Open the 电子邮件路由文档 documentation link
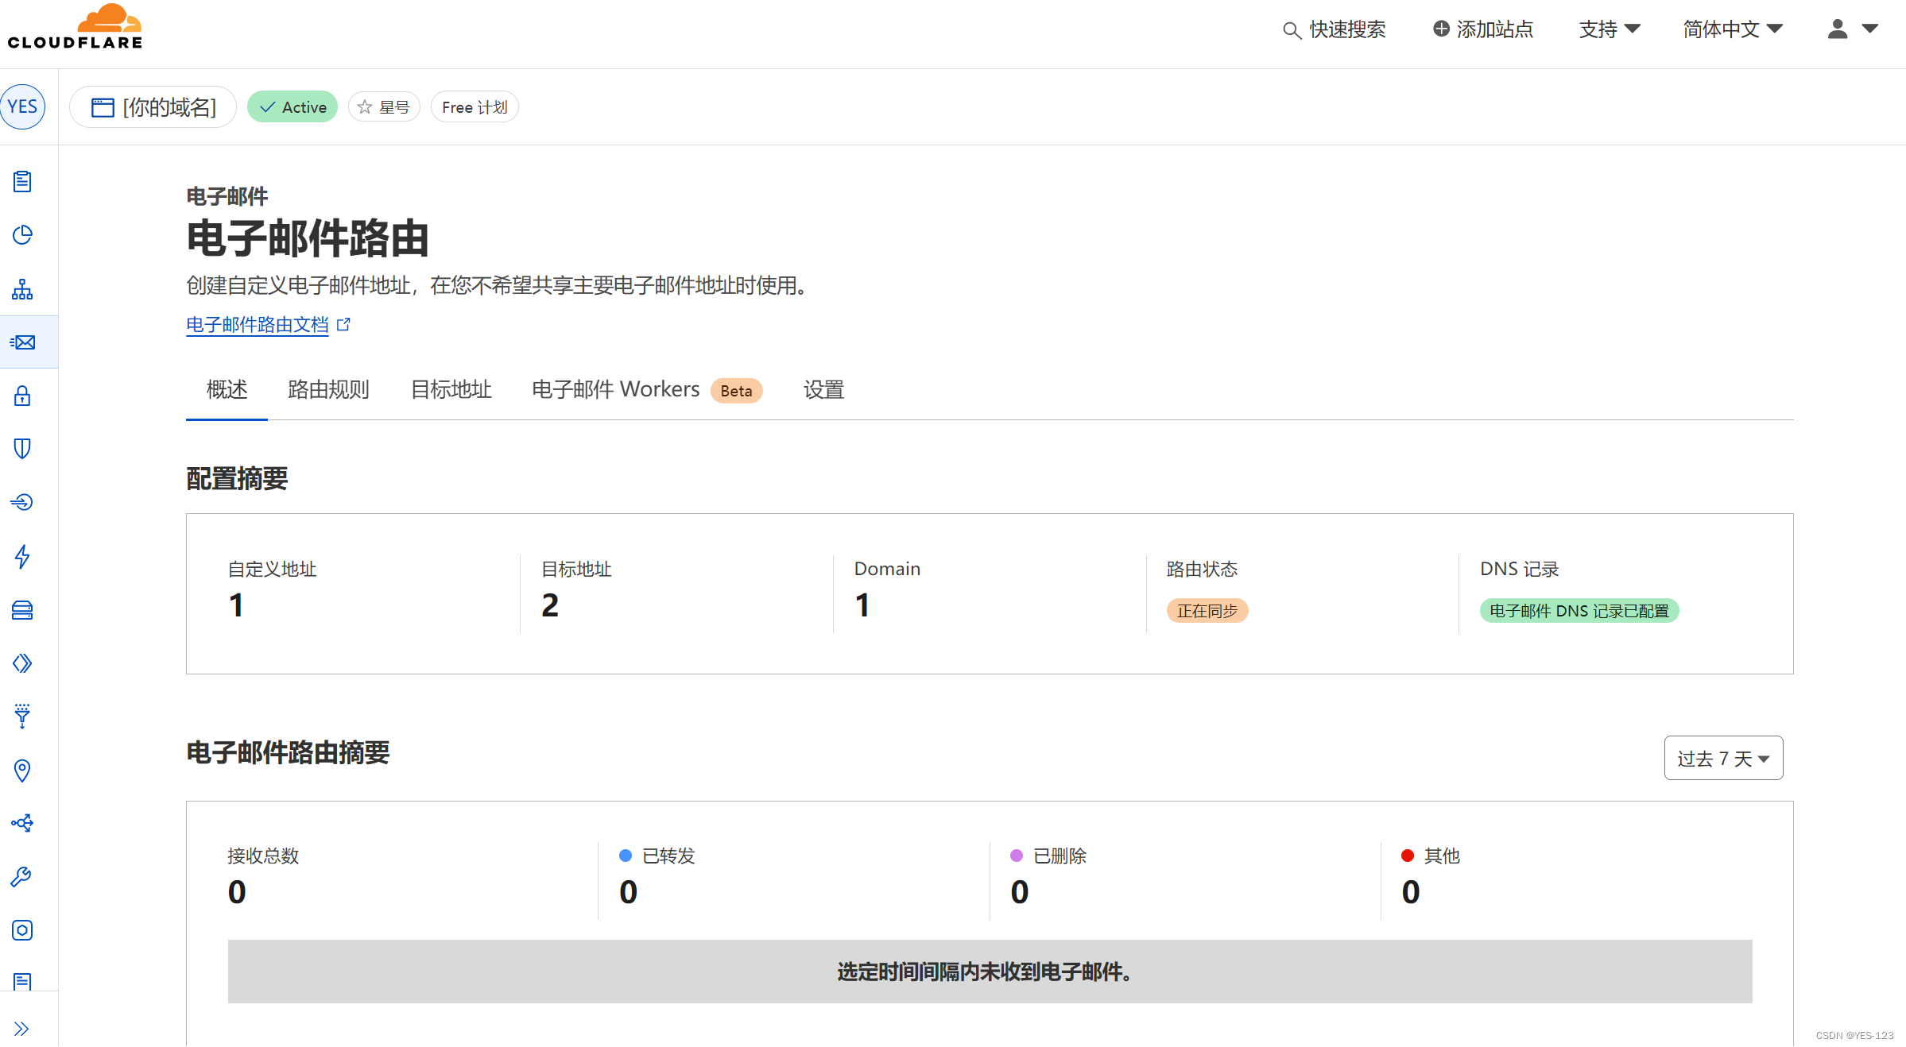1906x1047 pixels. coord(258,325)
